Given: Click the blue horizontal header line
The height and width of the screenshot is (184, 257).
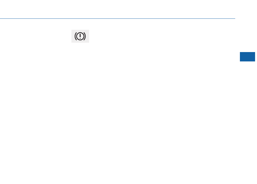Looking at the screenshot, I should point(117,18).
